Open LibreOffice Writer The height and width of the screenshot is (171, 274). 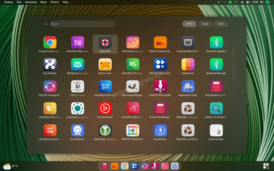[x=105, y=87]
